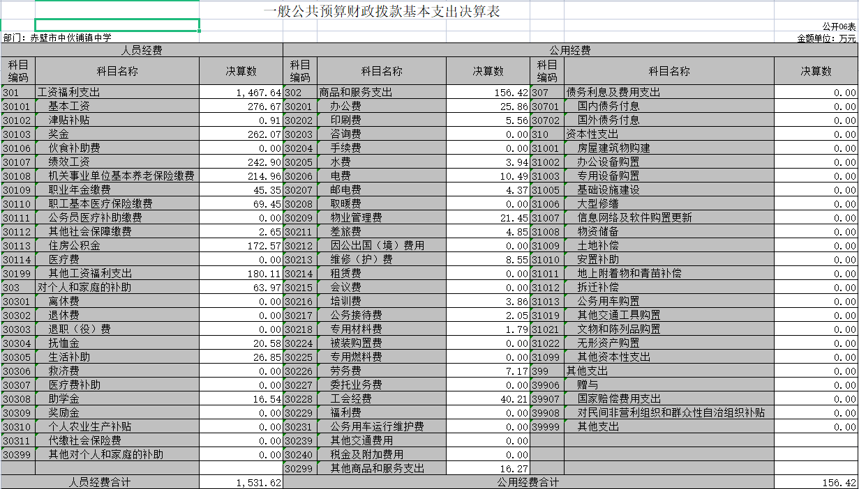Select the 印刷费 value 5.56
This screenshot has width=859, height=489.
click(x=488, y=120)
